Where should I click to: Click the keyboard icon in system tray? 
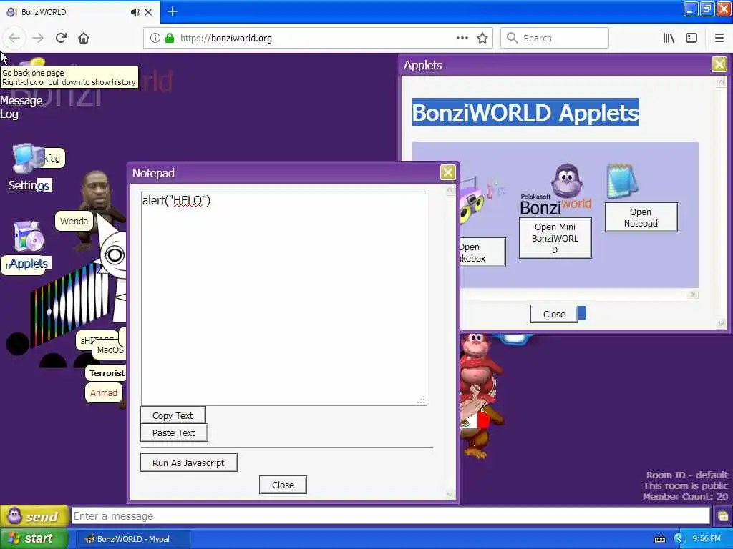point(660,539)
